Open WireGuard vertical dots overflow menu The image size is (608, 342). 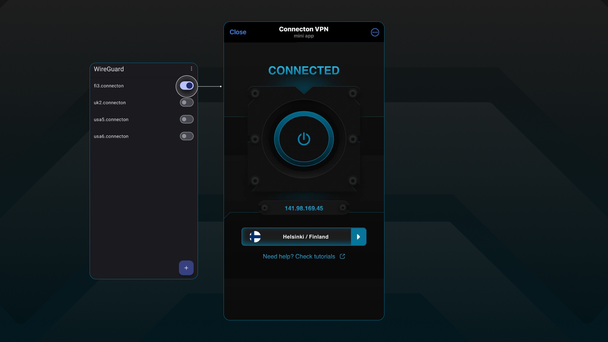tap(191, 69)
